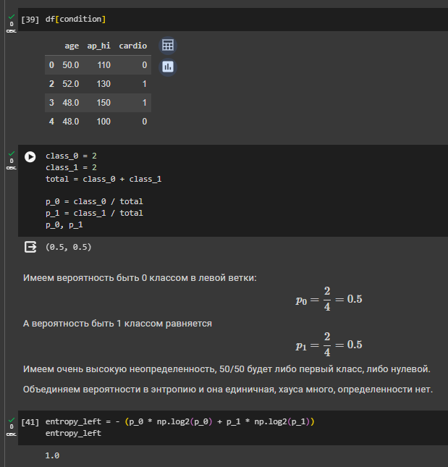Click code line p_1 = class_1 / total

click(x=94, y=214)
